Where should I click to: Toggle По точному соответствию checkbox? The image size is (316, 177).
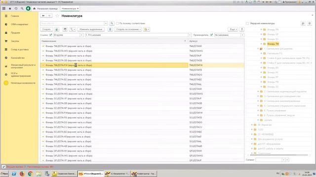point(118,24)
